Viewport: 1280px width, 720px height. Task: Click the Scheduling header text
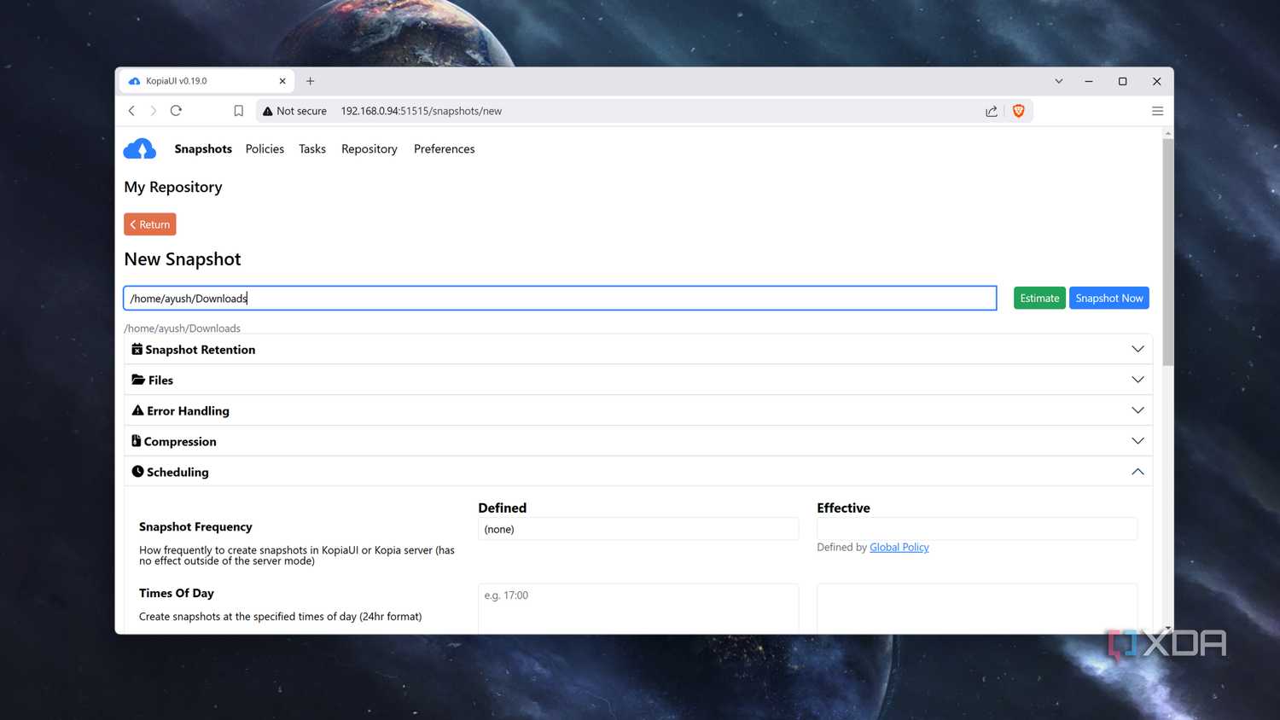[177, 472]
